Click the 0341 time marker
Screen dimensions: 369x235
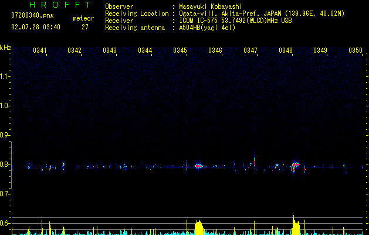point(40,51)
